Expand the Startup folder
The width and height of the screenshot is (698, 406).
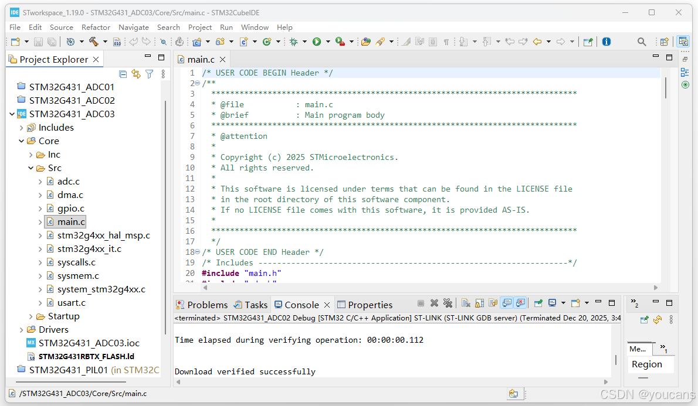[31, 316]
